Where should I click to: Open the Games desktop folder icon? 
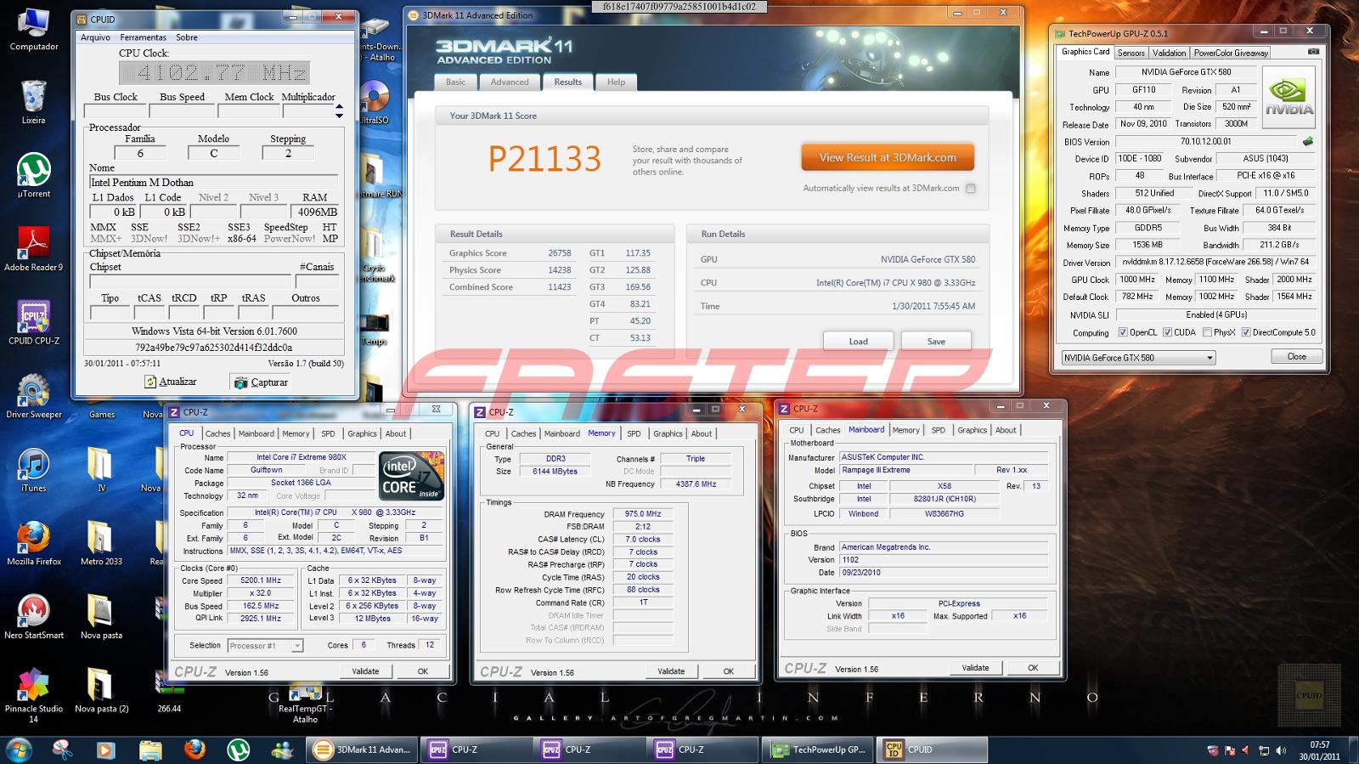pos(102,396)
